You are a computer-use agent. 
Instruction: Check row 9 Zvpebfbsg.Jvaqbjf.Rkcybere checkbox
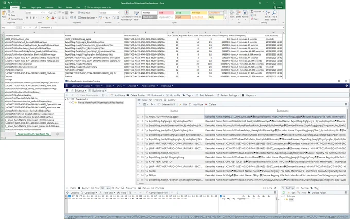click(138, 153)
